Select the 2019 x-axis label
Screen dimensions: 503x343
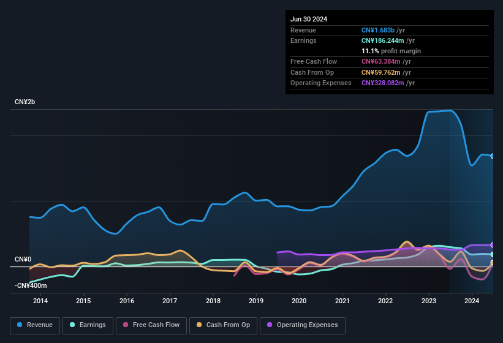(x=256, y=301)
